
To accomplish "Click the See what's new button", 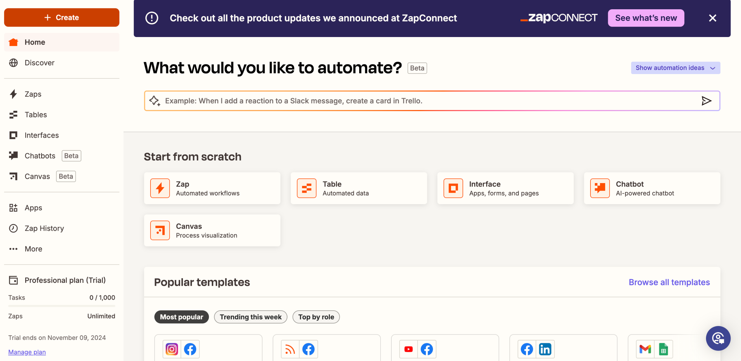I will [x=646, y=18].
